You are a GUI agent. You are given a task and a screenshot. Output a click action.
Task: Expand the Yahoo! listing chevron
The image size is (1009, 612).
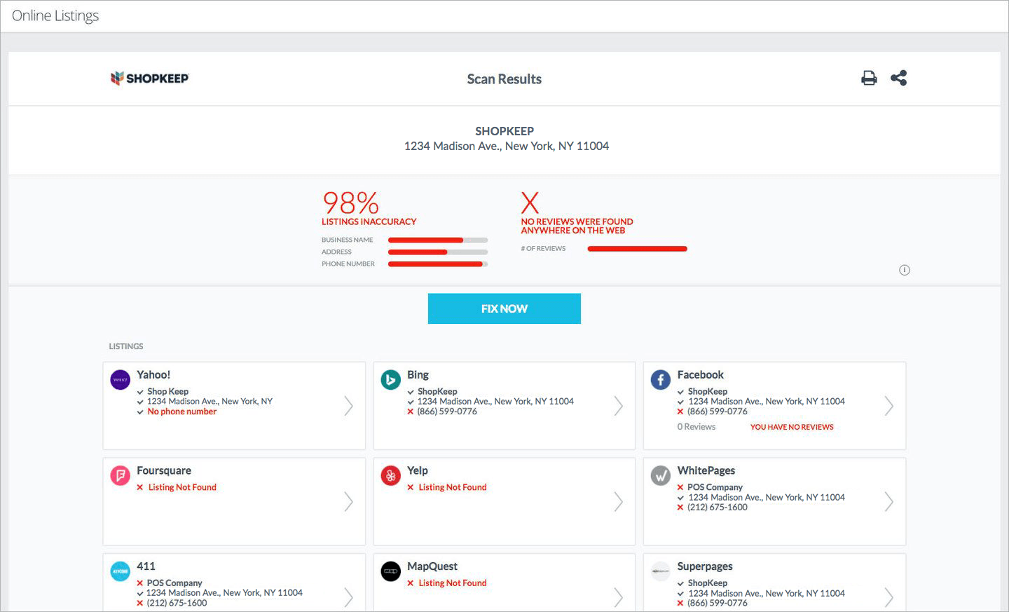348,406
